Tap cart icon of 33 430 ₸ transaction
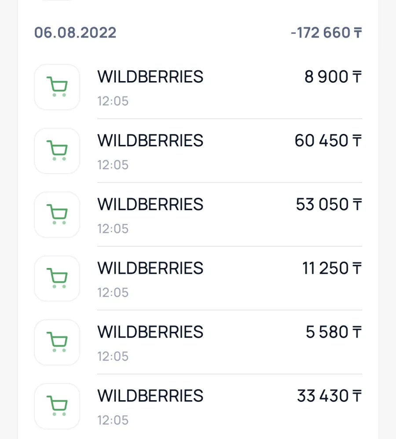Viewport: 396px width, 439px height. point(57,406)
